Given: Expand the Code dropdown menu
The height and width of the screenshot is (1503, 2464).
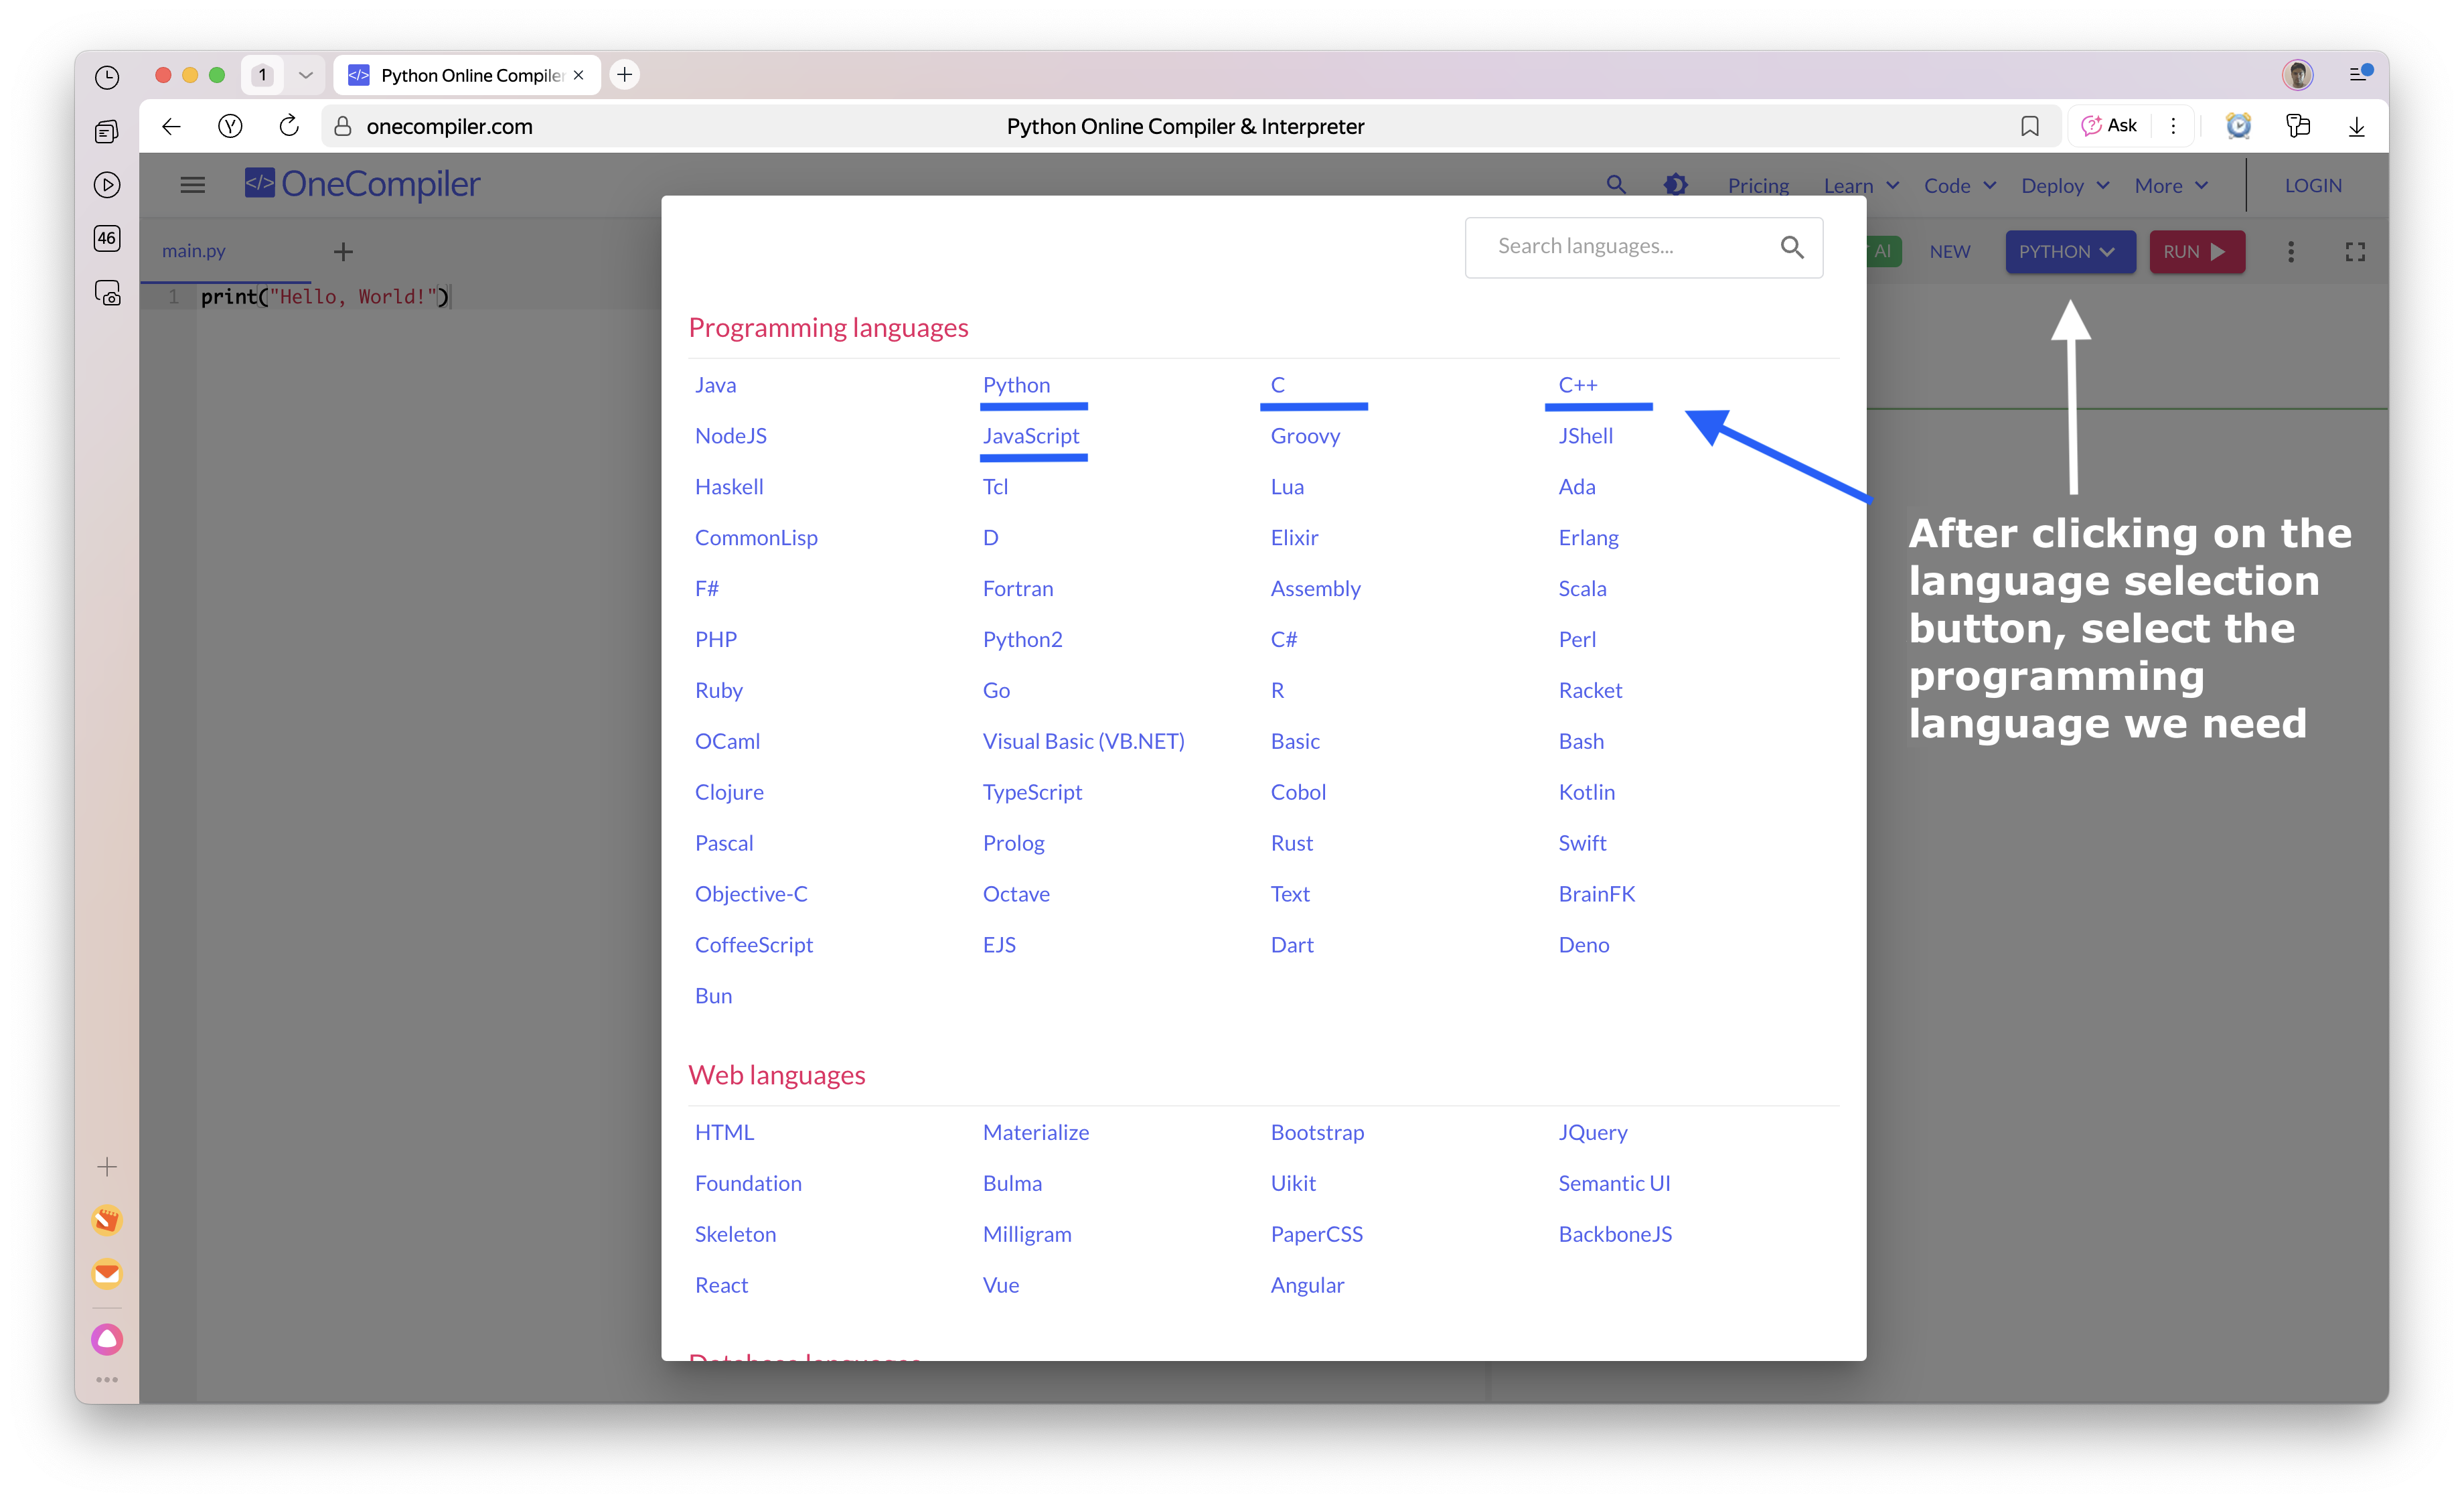Looking at the screenshot, I should [x=1960, y=186].
